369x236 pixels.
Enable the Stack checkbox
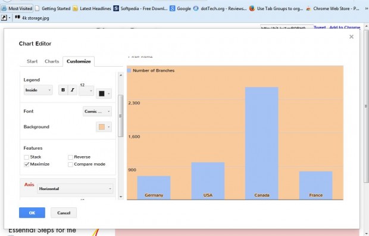click(x=27, y=157)
